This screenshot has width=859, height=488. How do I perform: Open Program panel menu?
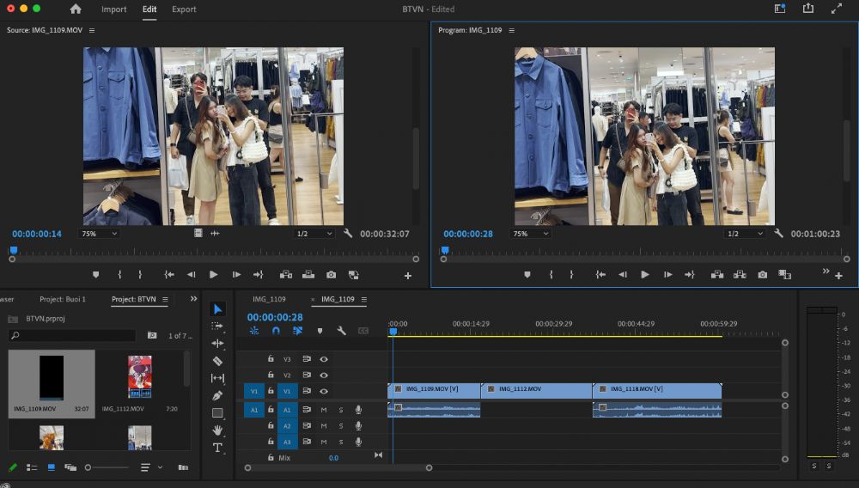pyautogui.click(x=512, y=30)
